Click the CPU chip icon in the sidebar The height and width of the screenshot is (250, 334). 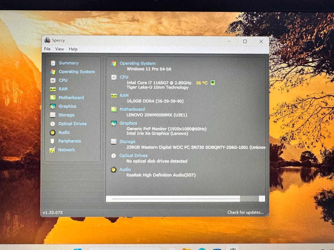click(x=53, y=80)
